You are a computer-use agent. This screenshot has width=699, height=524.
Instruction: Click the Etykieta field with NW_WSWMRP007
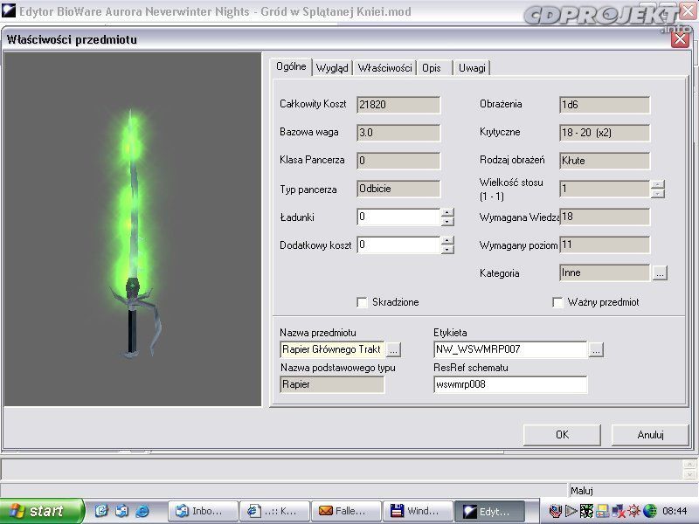[510, 350]
